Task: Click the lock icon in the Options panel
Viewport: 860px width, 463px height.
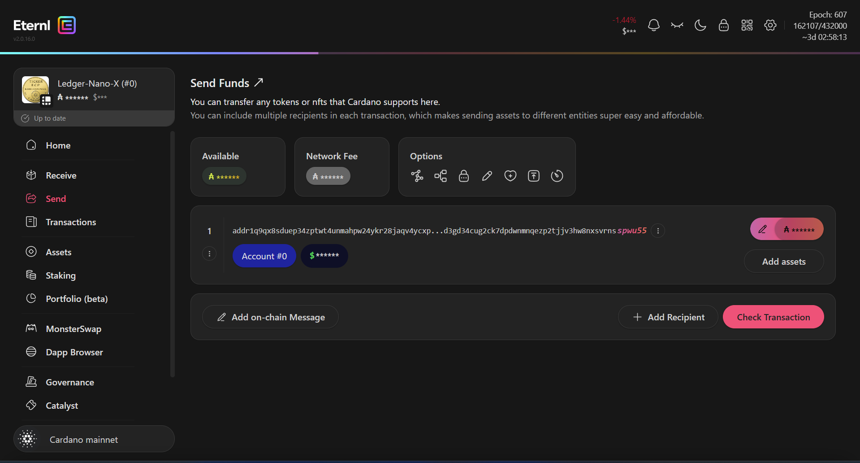Action: click(x=464, y=176)
